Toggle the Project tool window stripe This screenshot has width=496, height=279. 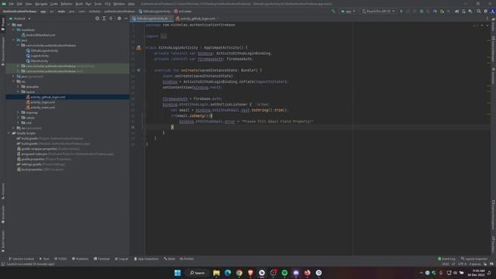click(x=3, y=24)
